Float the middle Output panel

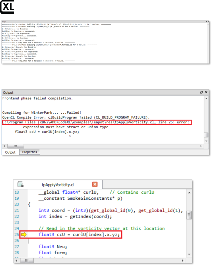point(201,92)
